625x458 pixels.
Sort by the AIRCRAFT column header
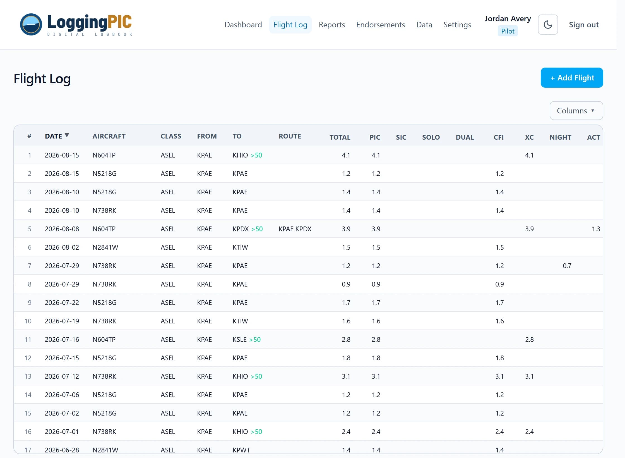(109, 136)
